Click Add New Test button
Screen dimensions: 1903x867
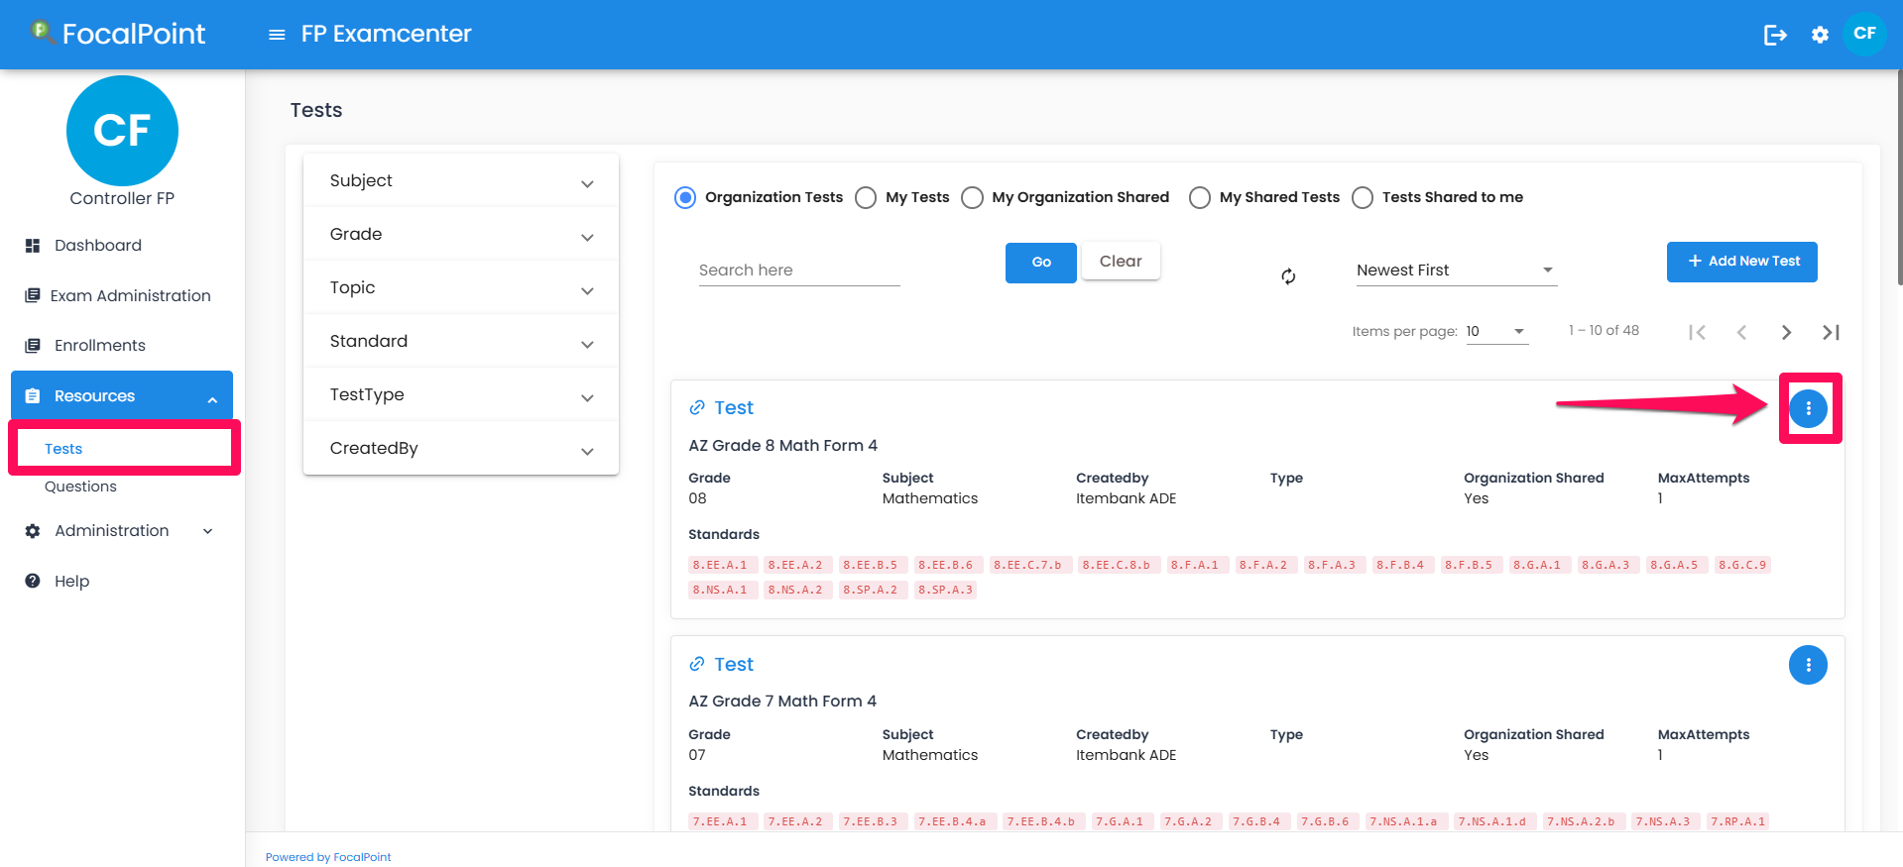pos(1742,262)
